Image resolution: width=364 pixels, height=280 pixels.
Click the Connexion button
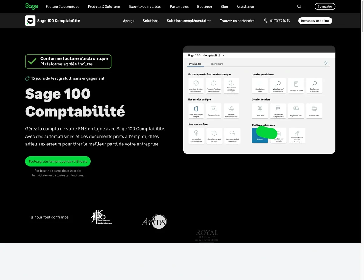325,6
